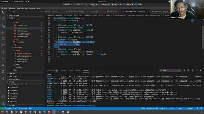Kill terminal using trash icon
Screen dimensions: 204x114
(193, 70)
